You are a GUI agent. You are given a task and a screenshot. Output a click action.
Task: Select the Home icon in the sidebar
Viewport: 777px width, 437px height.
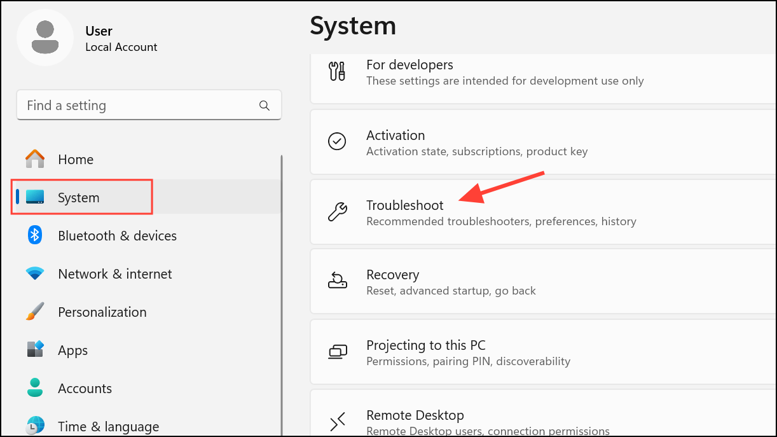(x=34, y=159)
